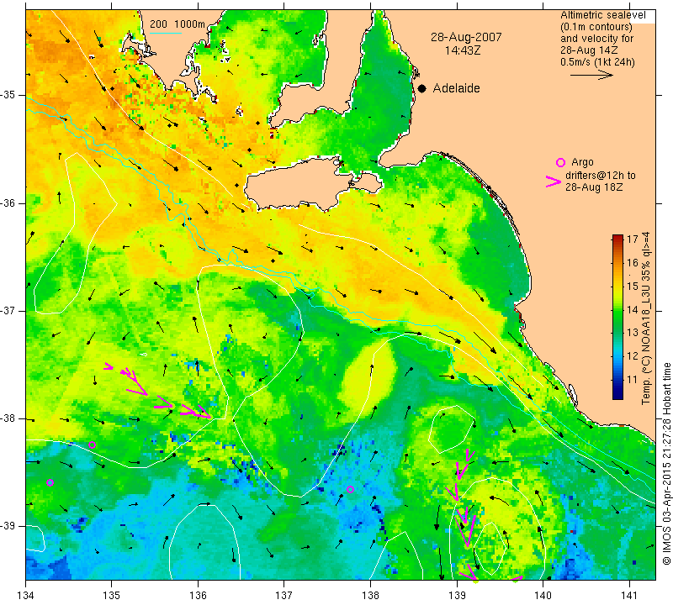Click the dark blue bottom of color bar

(x=617, y=395)
